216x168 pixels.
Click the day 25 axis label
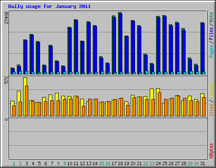[x=165, y=163]
